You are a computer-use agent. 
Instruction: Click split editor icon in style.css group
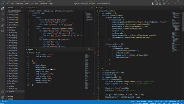tap(89, 49)
